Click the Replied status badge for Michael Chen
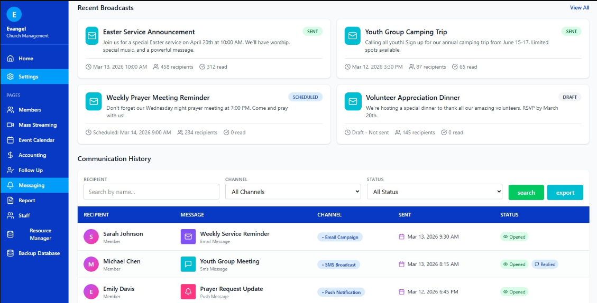 pyautogui.click(x=545, y=264)
